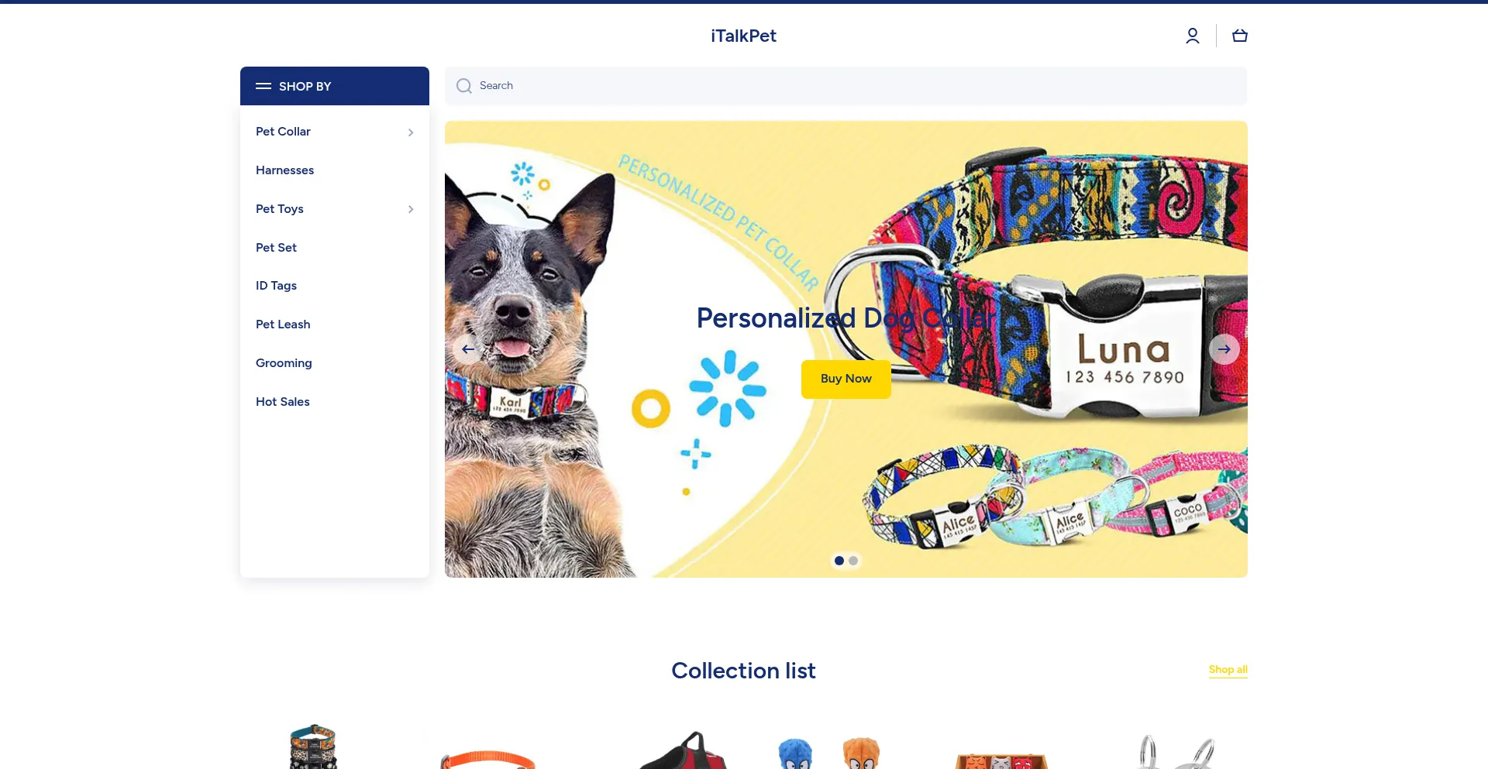The image size is (1488, 769).
Task: Click the search magnifier icon
Action: (x=464, y=86)
